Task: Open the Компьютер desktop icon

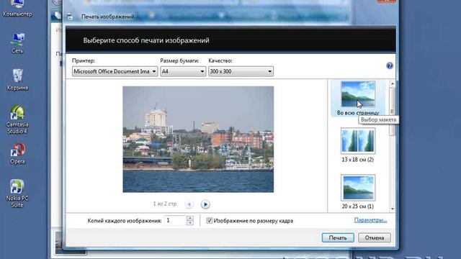Action: point(17,8)
